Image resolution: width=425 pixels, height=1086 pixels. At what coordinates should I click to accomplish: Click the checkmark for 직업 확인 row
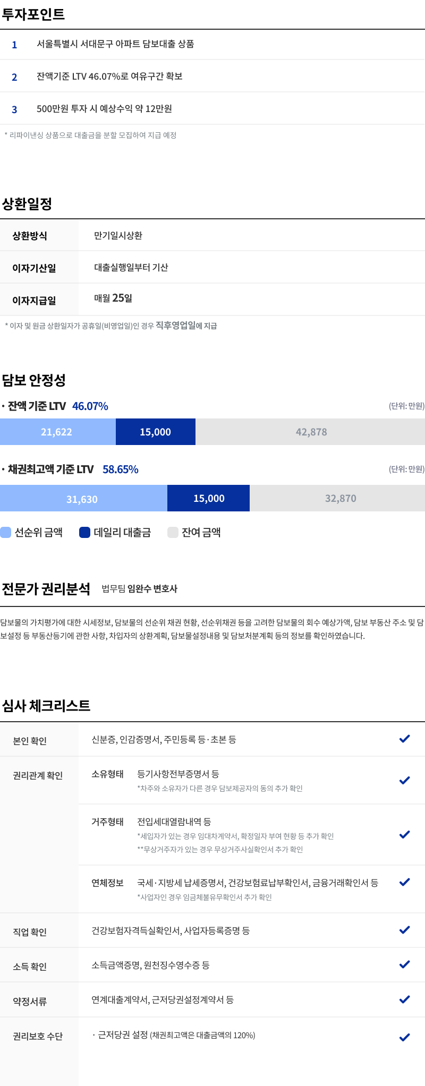404,929
